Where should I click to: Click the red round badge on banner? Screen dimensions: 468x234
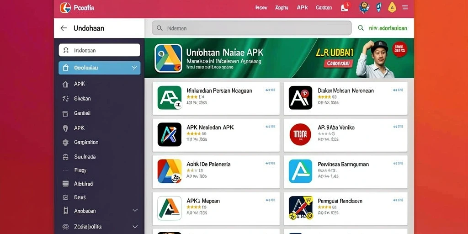tap(399, 49)
